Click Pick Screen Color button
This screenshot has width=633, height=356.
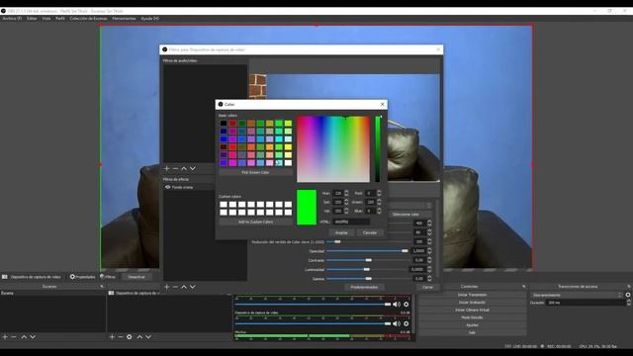coord(255,172)
